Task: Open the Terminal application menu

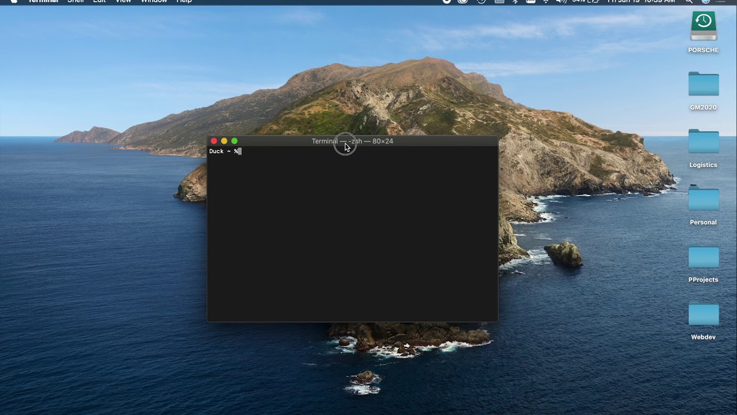Action: point(44,2)
